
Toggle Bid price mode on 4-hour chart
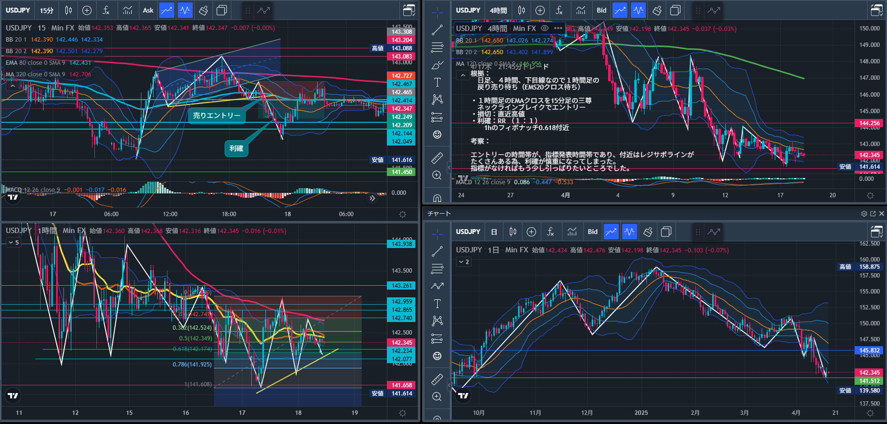(601, 10)
